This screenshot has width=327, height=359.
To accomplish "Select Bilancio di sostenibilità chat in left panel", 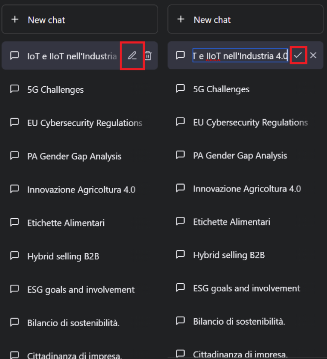I will click(73, 323).
